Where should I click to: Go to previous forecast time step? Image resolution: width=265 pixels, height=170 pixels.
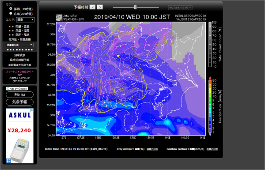click(x=92, y=7)
